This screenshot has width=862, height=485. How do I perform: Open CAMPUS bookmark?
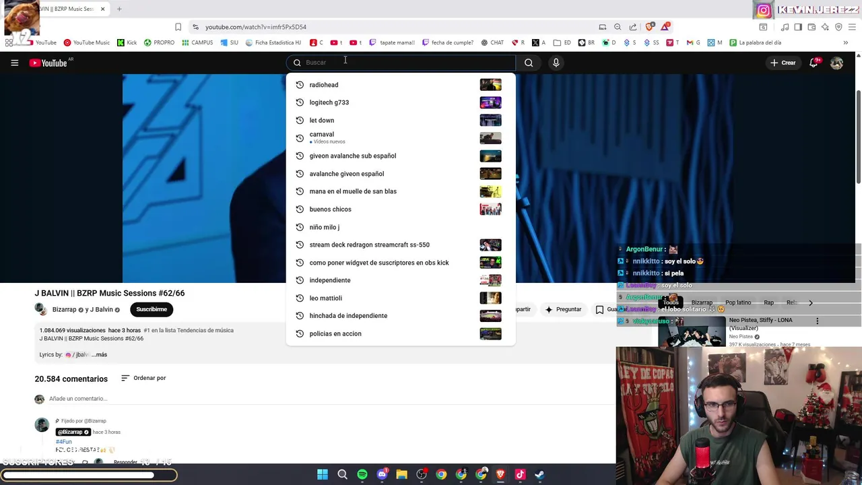tap(197, 42)
